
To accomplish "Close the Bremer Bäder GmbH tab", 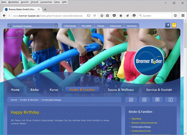I will tap(39, 9).
